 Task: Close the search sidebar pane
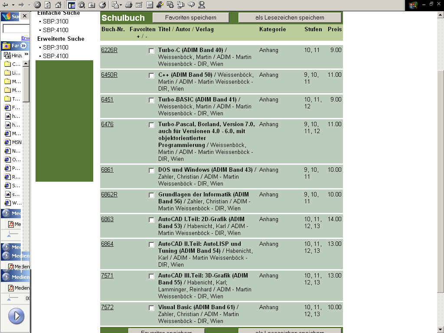25,16
